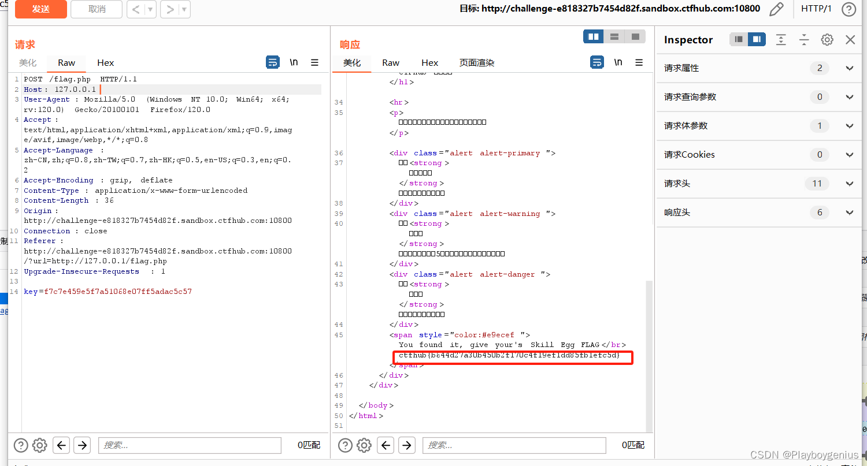Click the Content-Type urlencoded header line
867x466 pixels.
tap(136, 191)
